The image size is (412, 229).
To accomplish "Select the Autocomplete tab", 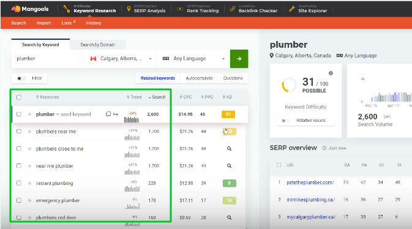I will click(199, 78).
